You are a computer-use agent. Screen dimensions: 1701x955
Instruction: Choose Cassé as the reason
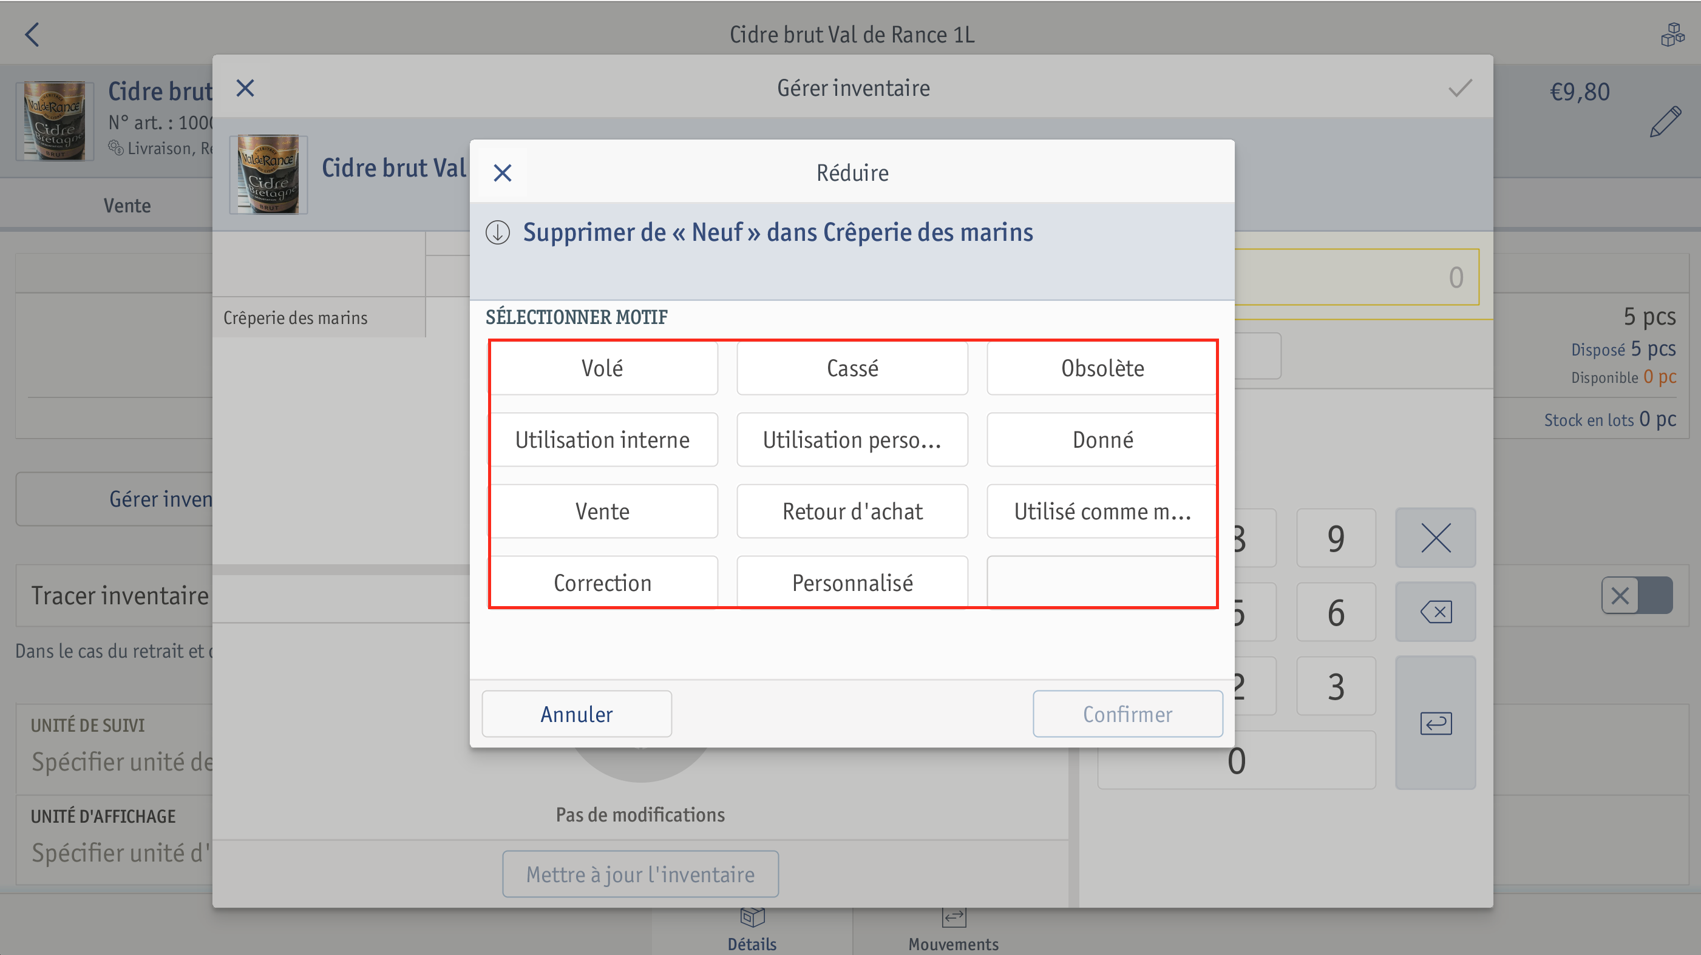point(852,368)
